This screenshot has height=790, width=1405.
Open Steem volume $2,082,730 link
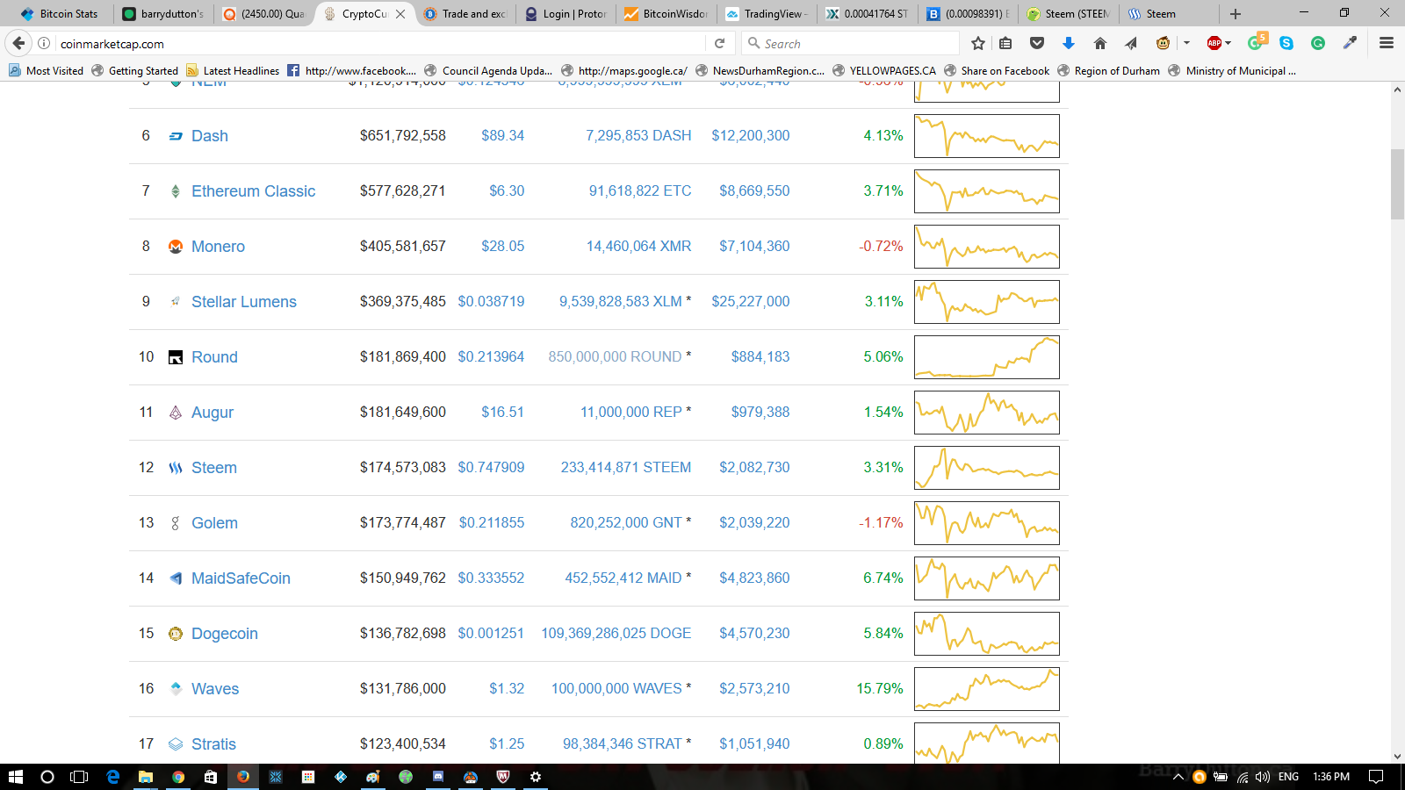[x=754, y=468]
